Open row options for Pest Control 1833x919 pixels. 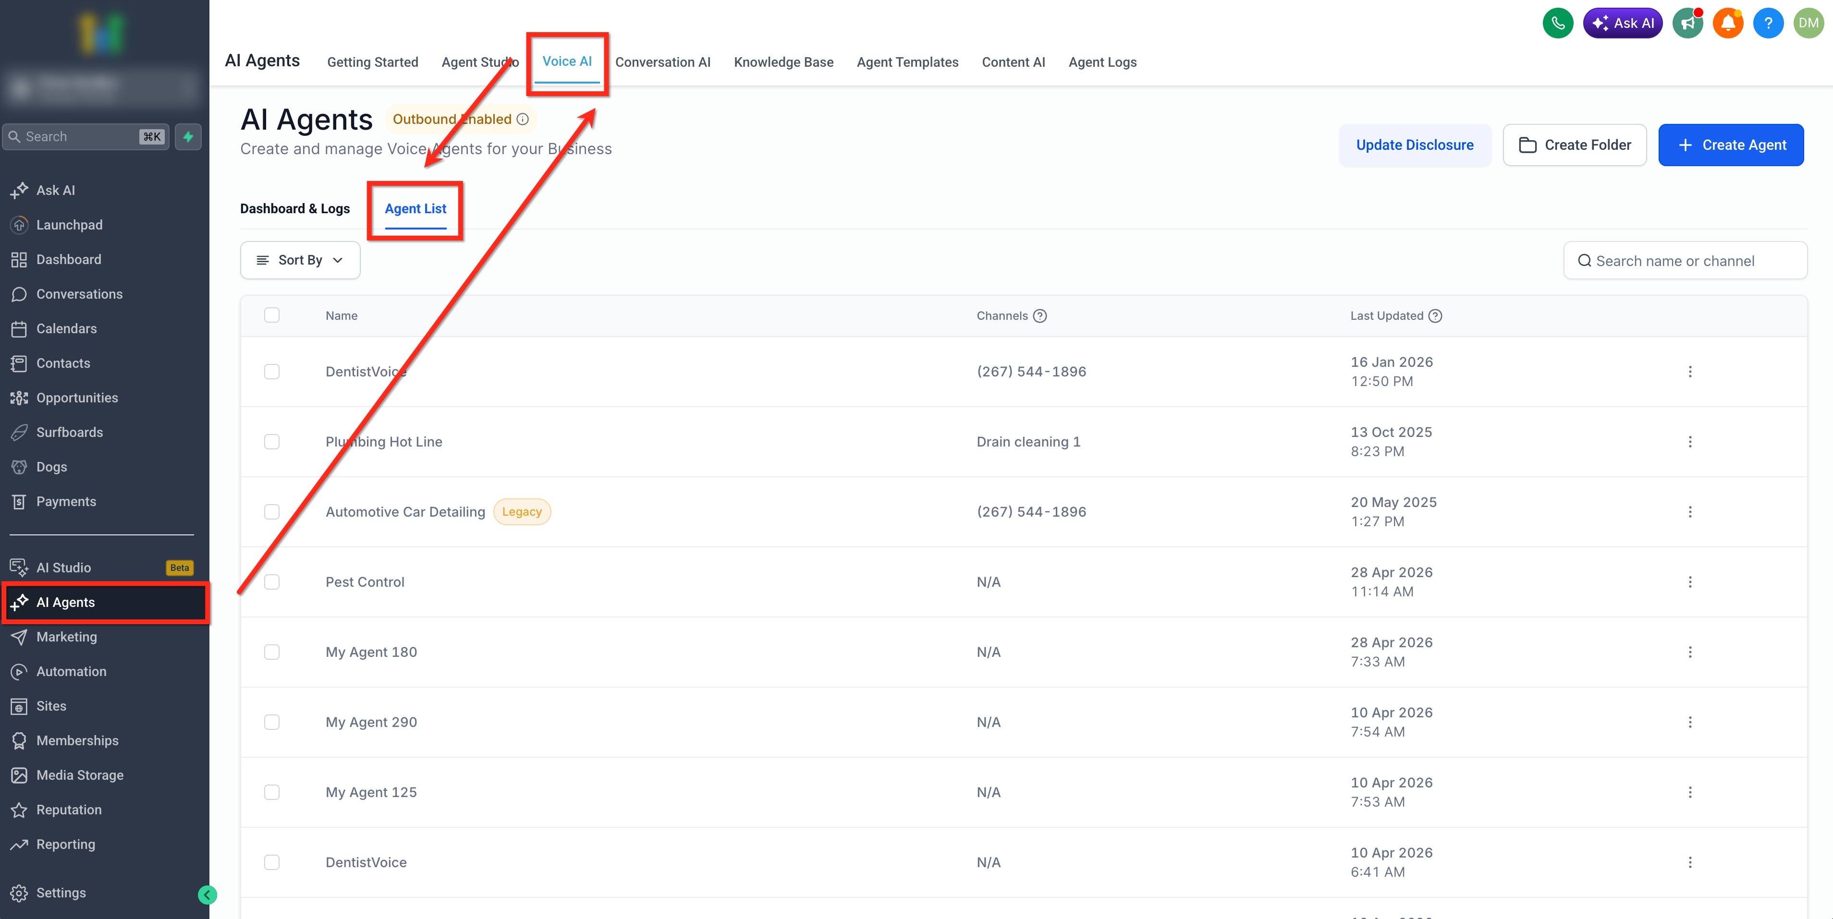(x=1690, y=582)
